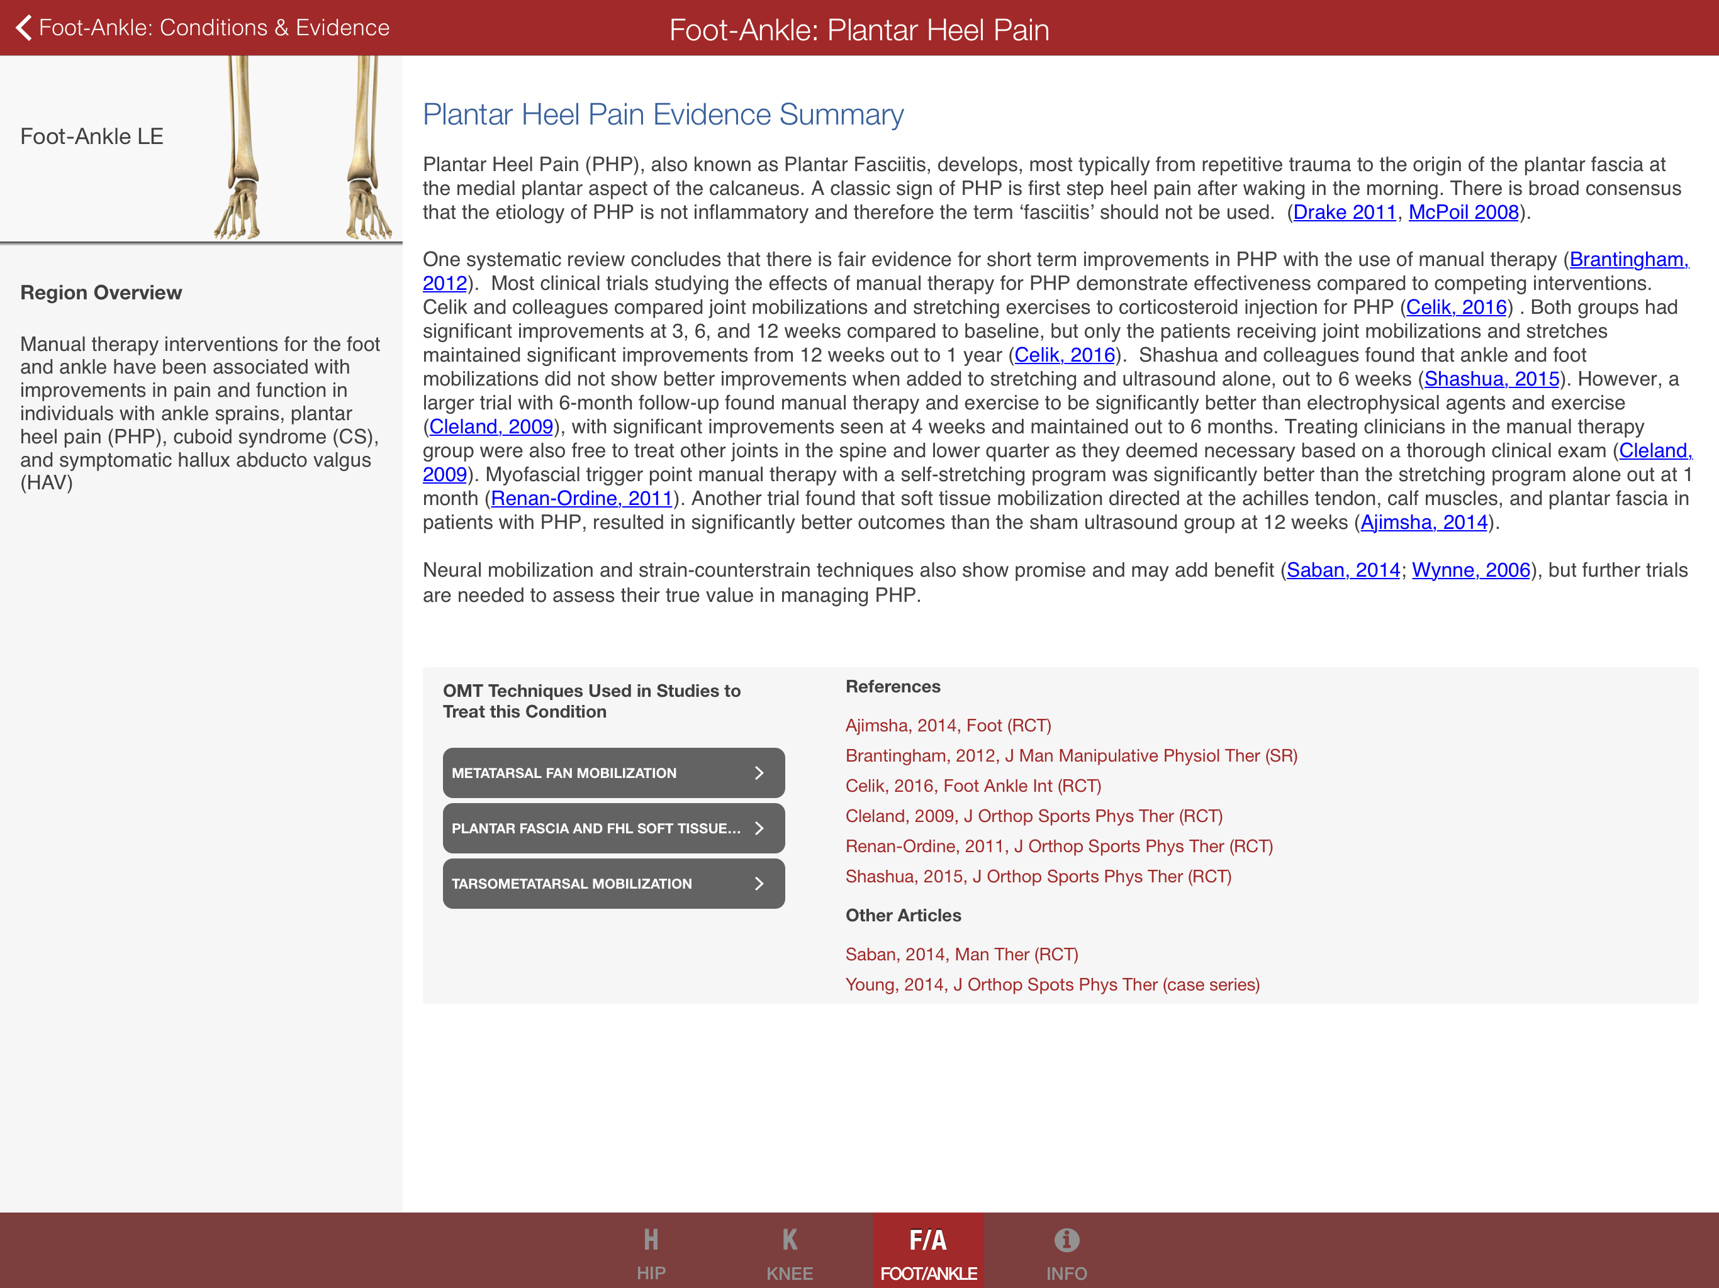Tap the back arrow chevron icon
1719x1288 pixels.
(x=24, y=28)
